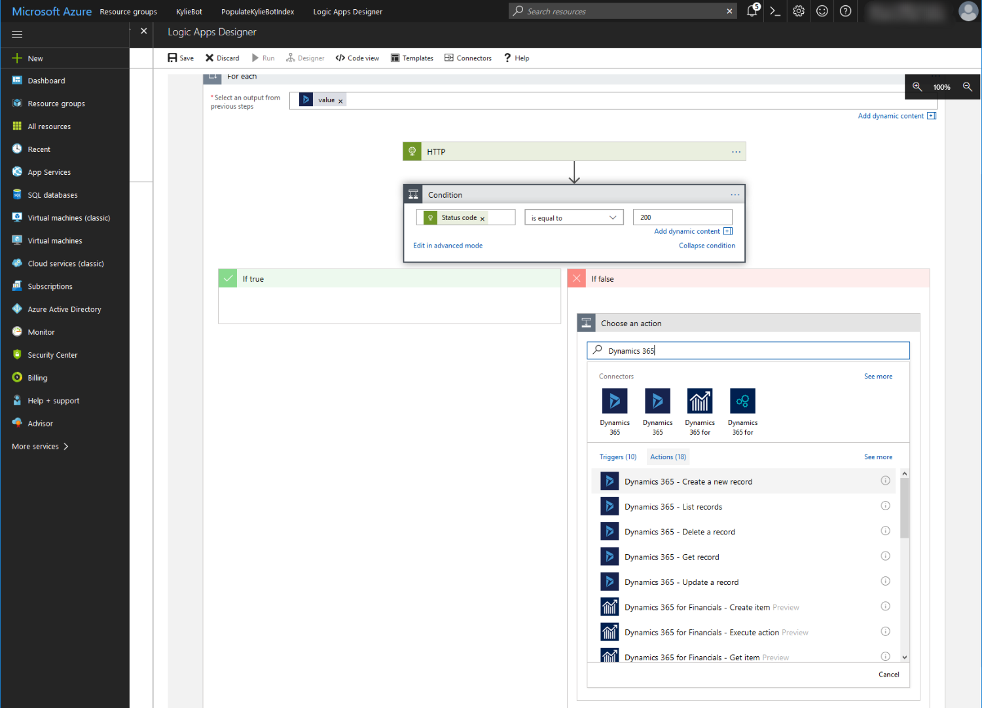Open the HTTP action ellipsis menu
982x708 pixels.
[736, 152]
